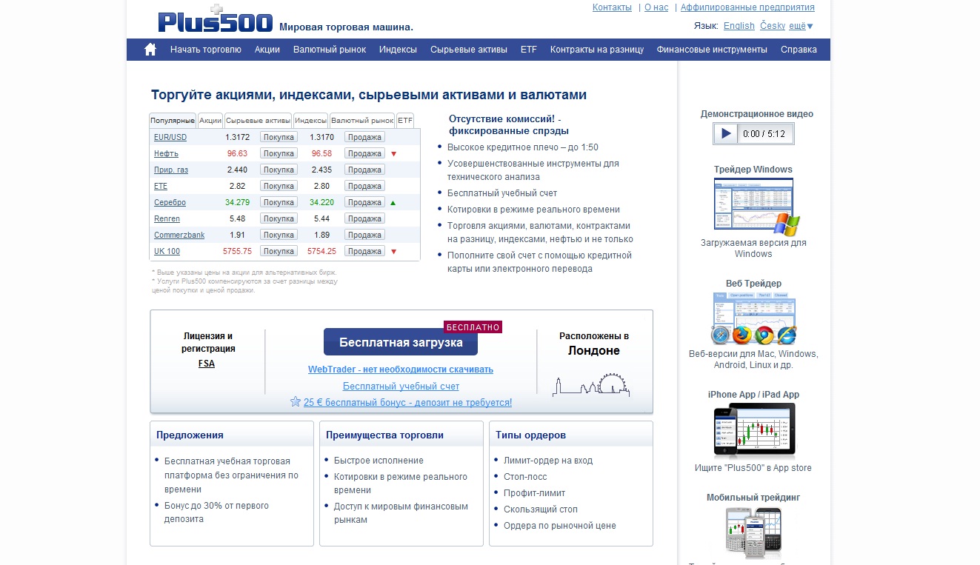Switch language to English
This screenshot has width=980, height=565.
[x=739, y=26]
